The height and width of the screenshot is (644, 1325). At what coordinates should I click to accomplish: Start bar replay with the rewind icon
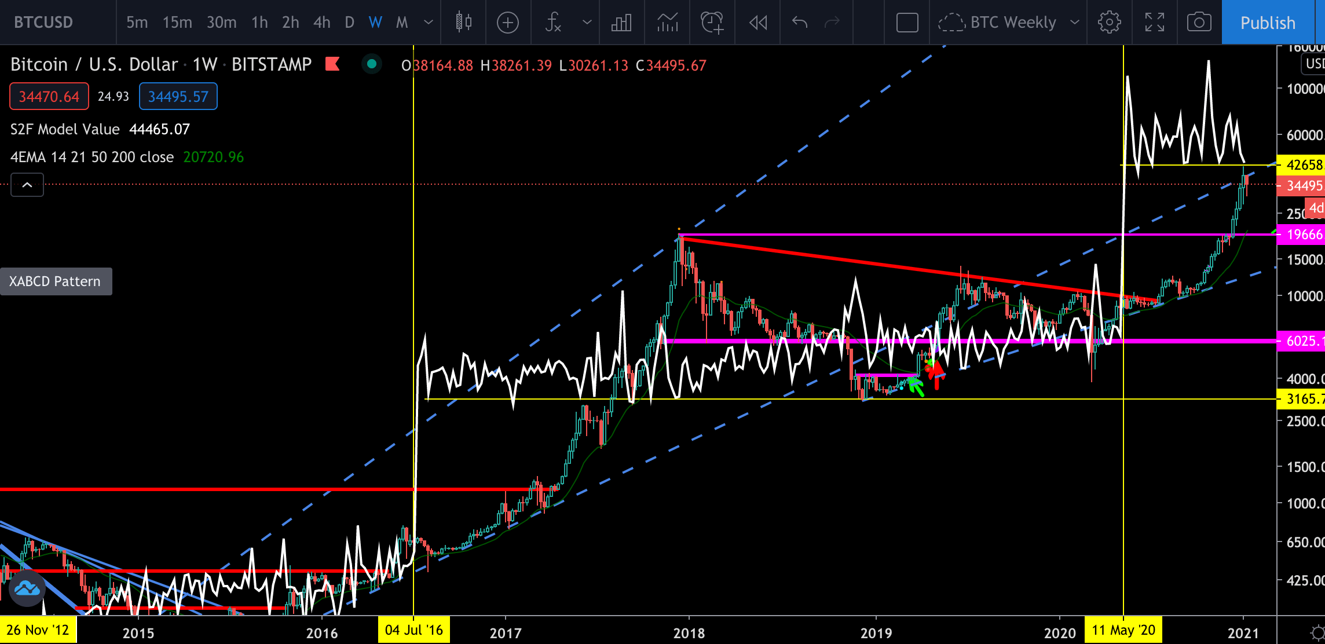(x=758, y=23)
